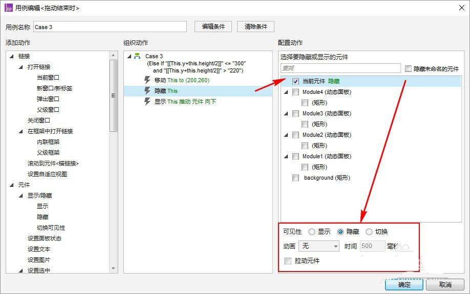Click the 清除条件 button

click(x=255, y=27)
